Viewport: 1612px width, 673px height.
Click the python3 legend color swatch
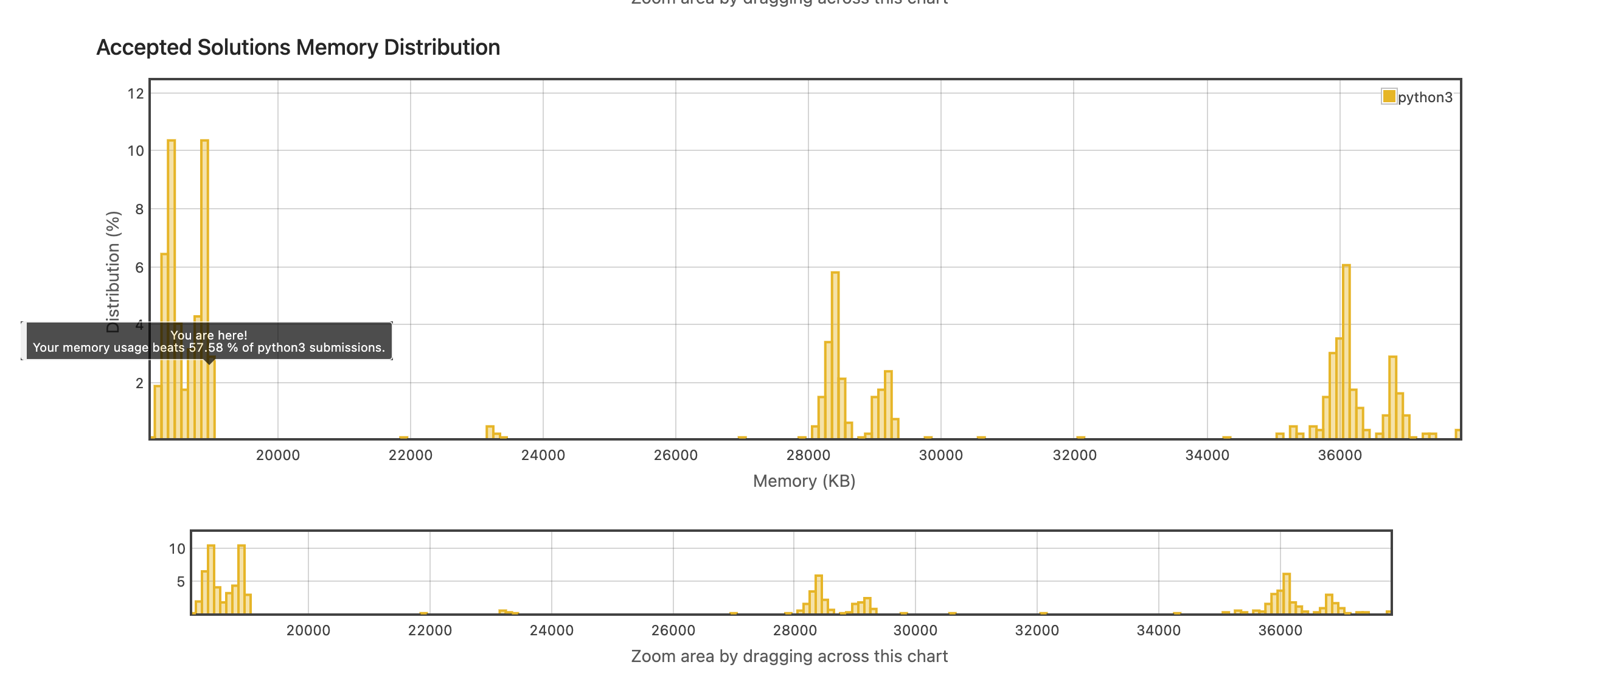point(1389,96)
